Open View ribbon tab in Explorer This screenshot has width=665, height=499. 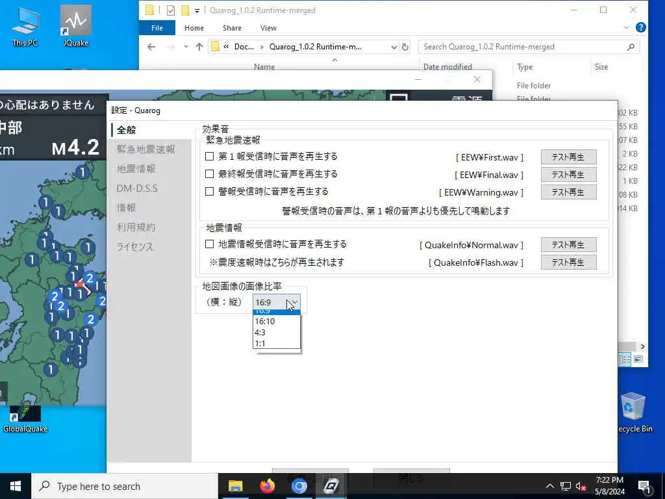click(x=268, y=28)
